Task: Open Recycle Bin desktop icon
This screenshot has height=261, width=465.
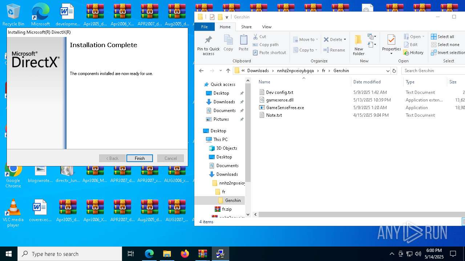Action: tap(13, 14)
